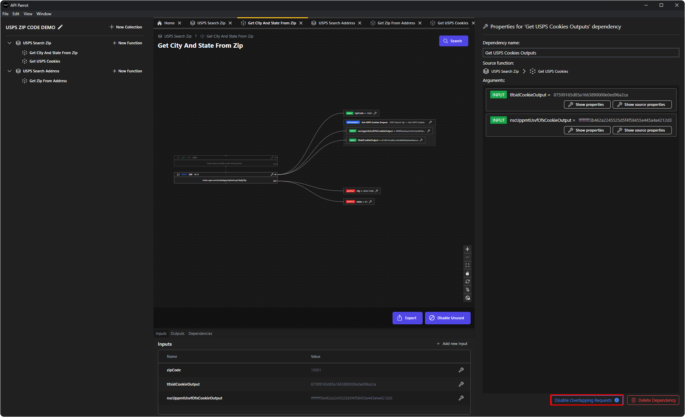
Task: Open the Outputs tab below the canvas
Action: 178,333
